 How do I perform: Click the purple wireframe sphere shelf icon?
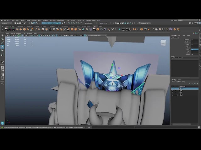pos(171,29)
